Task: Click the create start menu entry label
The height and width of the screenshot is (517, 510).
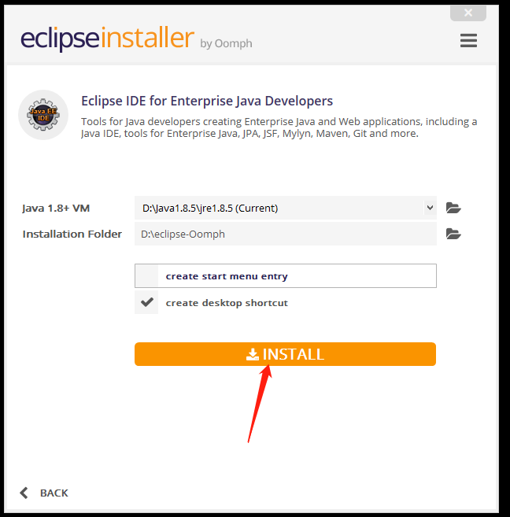Action: (x=227, y=276)
